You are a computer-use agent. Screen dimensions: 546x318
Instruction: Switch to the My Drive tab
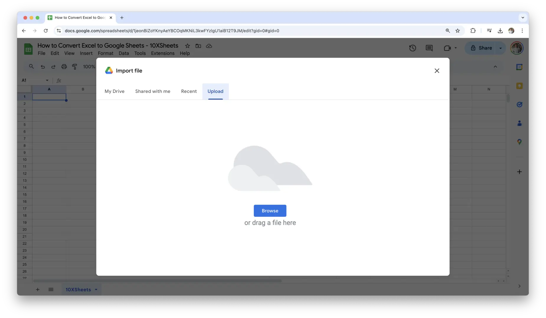(115, 91)
